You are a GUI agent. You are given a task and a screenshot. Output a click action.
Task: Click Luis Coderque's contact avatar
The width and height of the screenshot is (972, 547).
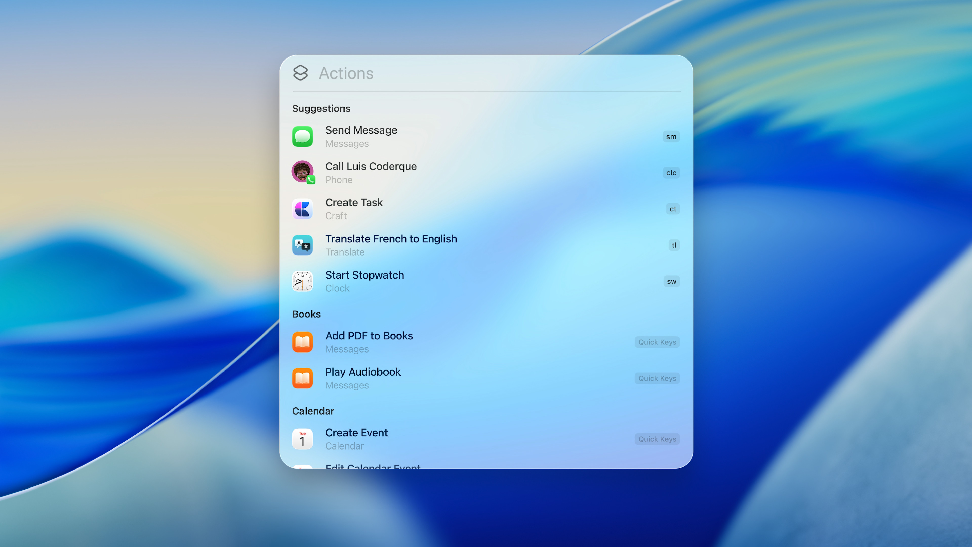302,172
